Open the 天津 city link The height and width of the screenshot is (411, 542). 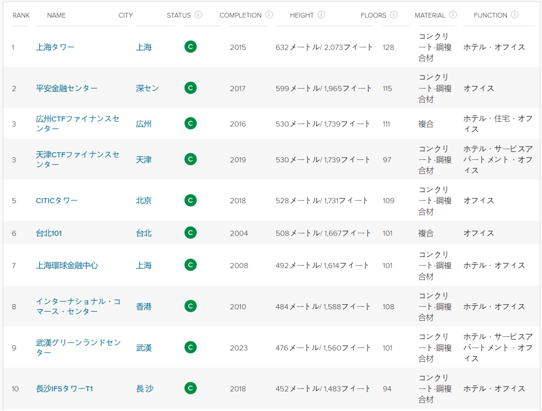[x=144, y=160]
